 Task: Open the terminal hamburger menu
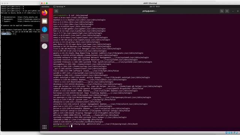click(227, 11)
